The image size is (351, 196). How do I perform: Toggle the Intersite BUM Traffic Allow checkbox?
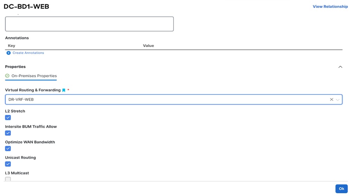coord(8,133)
